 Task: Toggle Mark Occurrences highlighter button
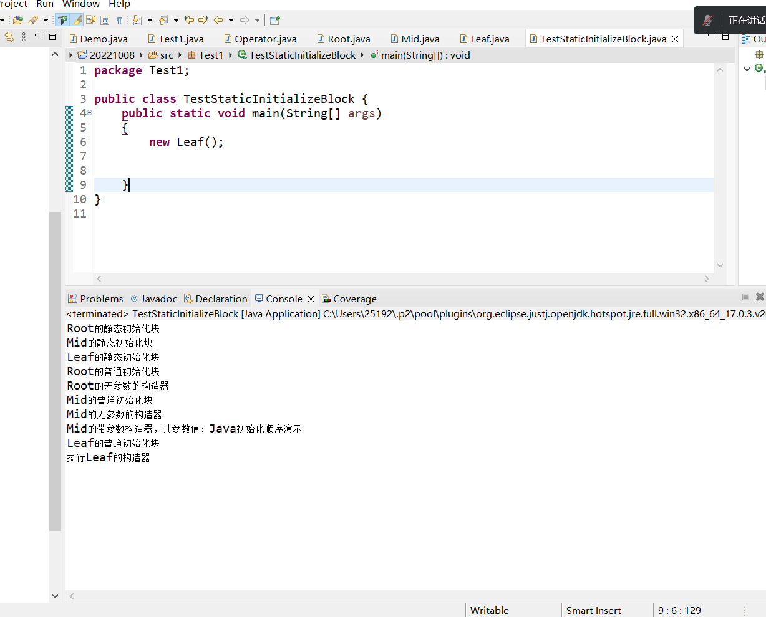[77, 20]
